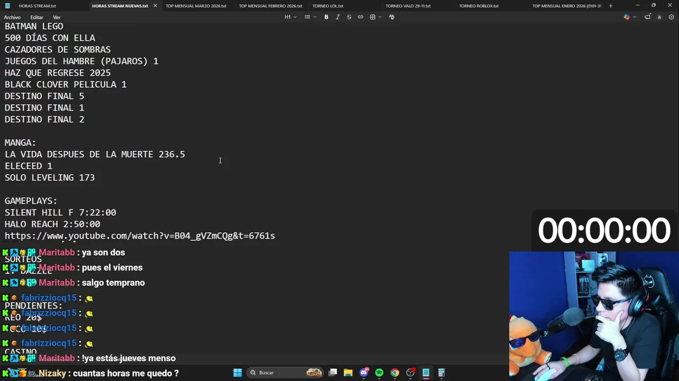The height and width of the screenshot is (381, 679).
Task: Switch to TOP MENSUAL FEBRERO 2026.txt tab
Action: (x=270, y=6)
